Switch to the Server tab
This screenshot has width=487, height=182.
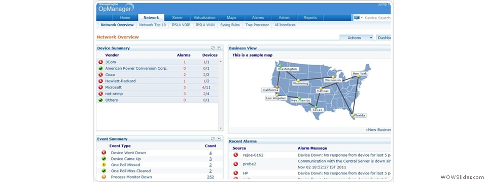pos(178,18)
